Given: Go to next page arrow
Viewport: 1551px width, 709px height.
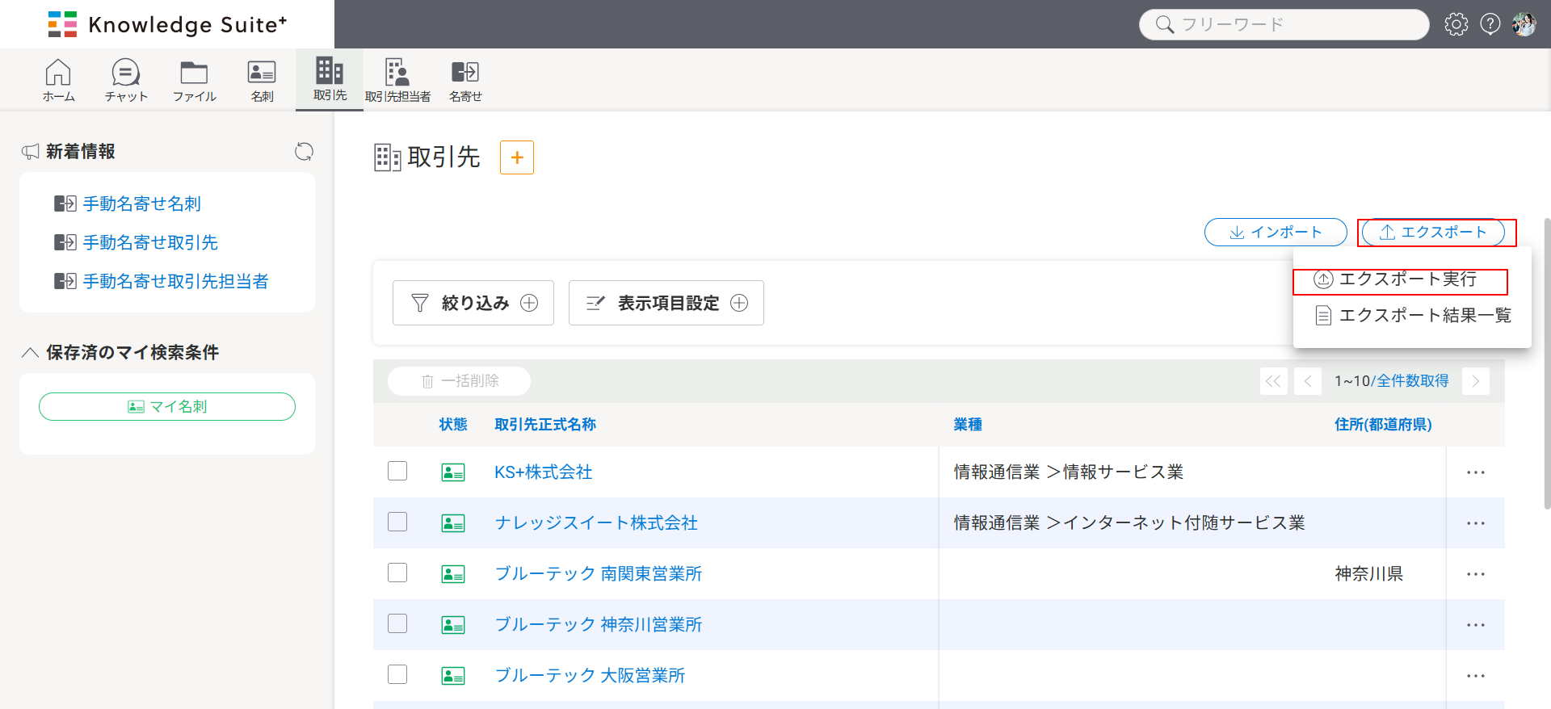Looking at the screenshot, I should coord(1475,381).
